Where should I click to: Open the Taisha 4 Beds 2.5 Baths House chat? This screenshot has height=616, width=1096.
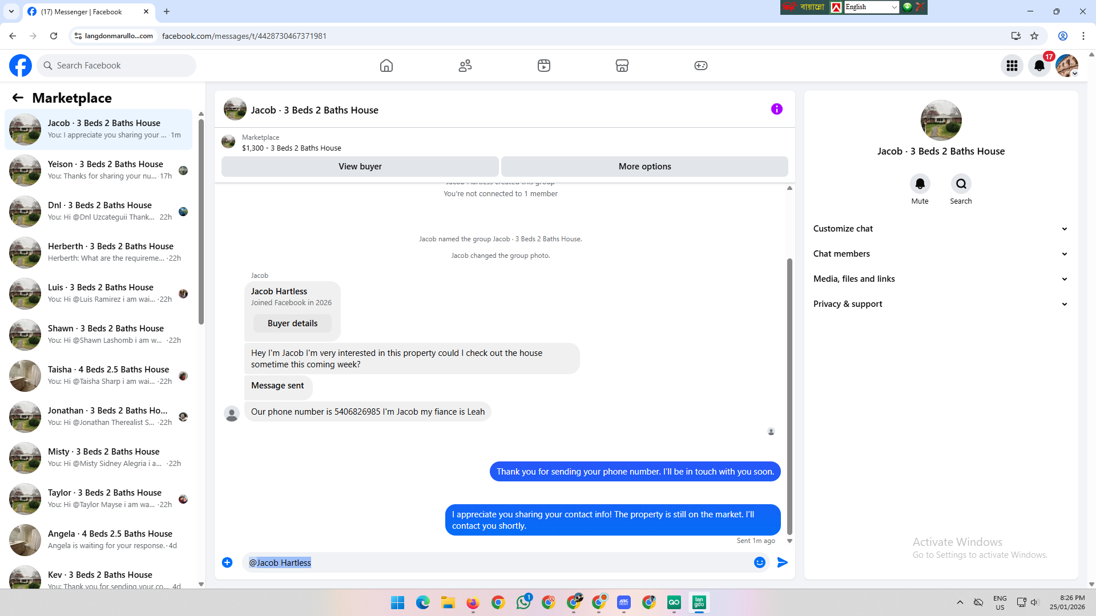[99, 375]
